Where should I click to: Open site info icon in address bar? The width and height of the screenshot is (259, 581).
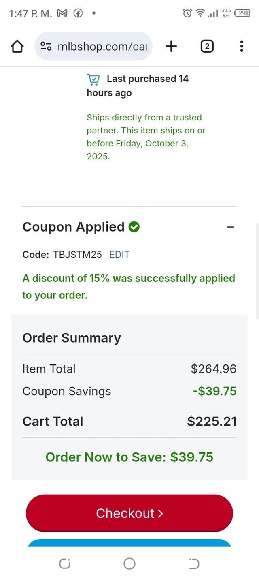(x=46, y=47)
